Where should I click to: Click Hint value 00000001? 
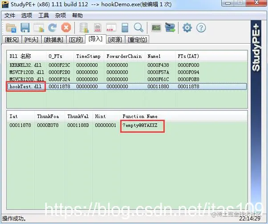(x=106, y=125)
